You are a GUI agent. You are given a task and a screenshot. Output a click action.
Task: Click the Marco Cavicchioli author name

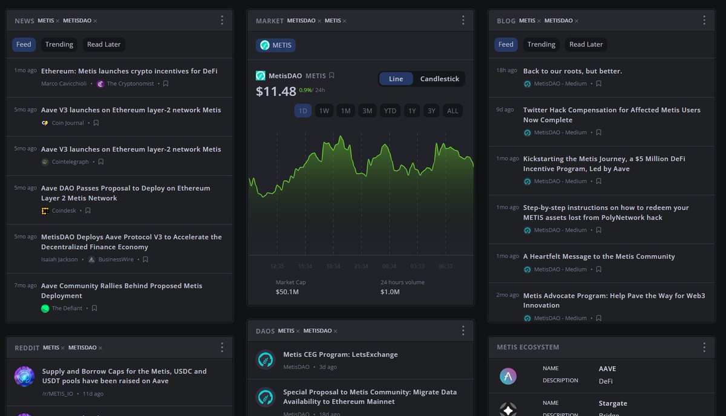coord(64,84)
